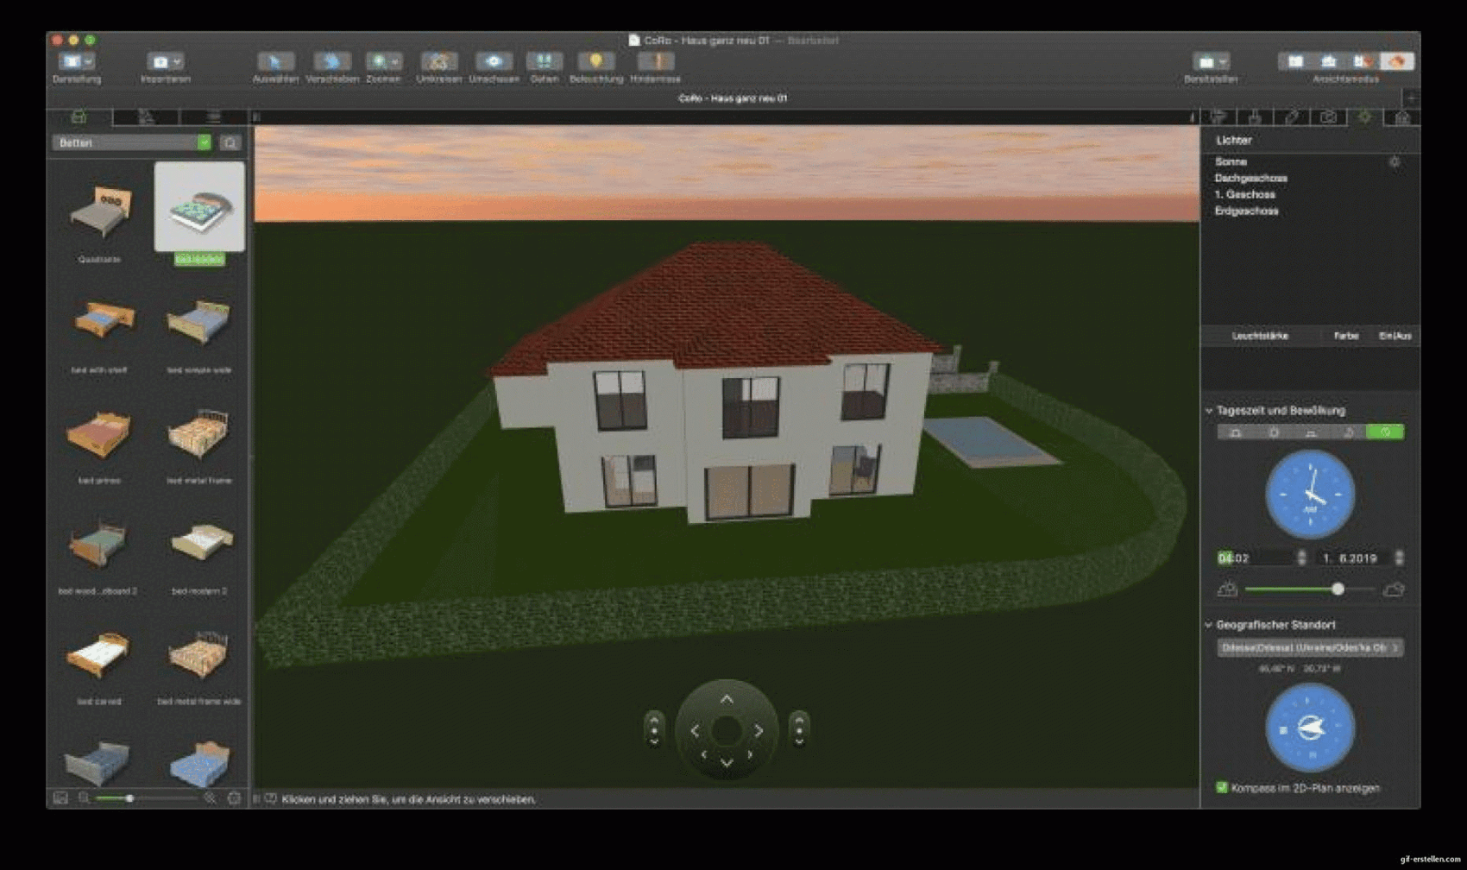Collapse the Tageszeit und Bewölkung section
The width and height of the screenshot is (1467, 870).
pos(1209,411)
